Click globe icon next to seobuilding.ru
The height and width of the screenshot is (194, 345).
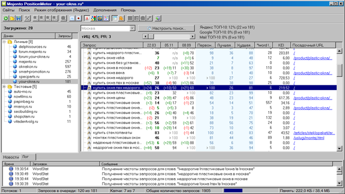pyautogui.click(x=10, y=112)
